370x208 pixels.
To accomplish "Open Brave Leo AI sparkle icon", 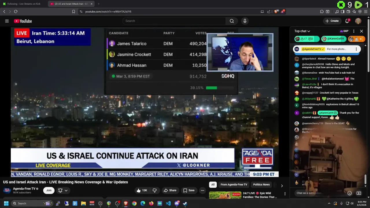I will [354, 12].
